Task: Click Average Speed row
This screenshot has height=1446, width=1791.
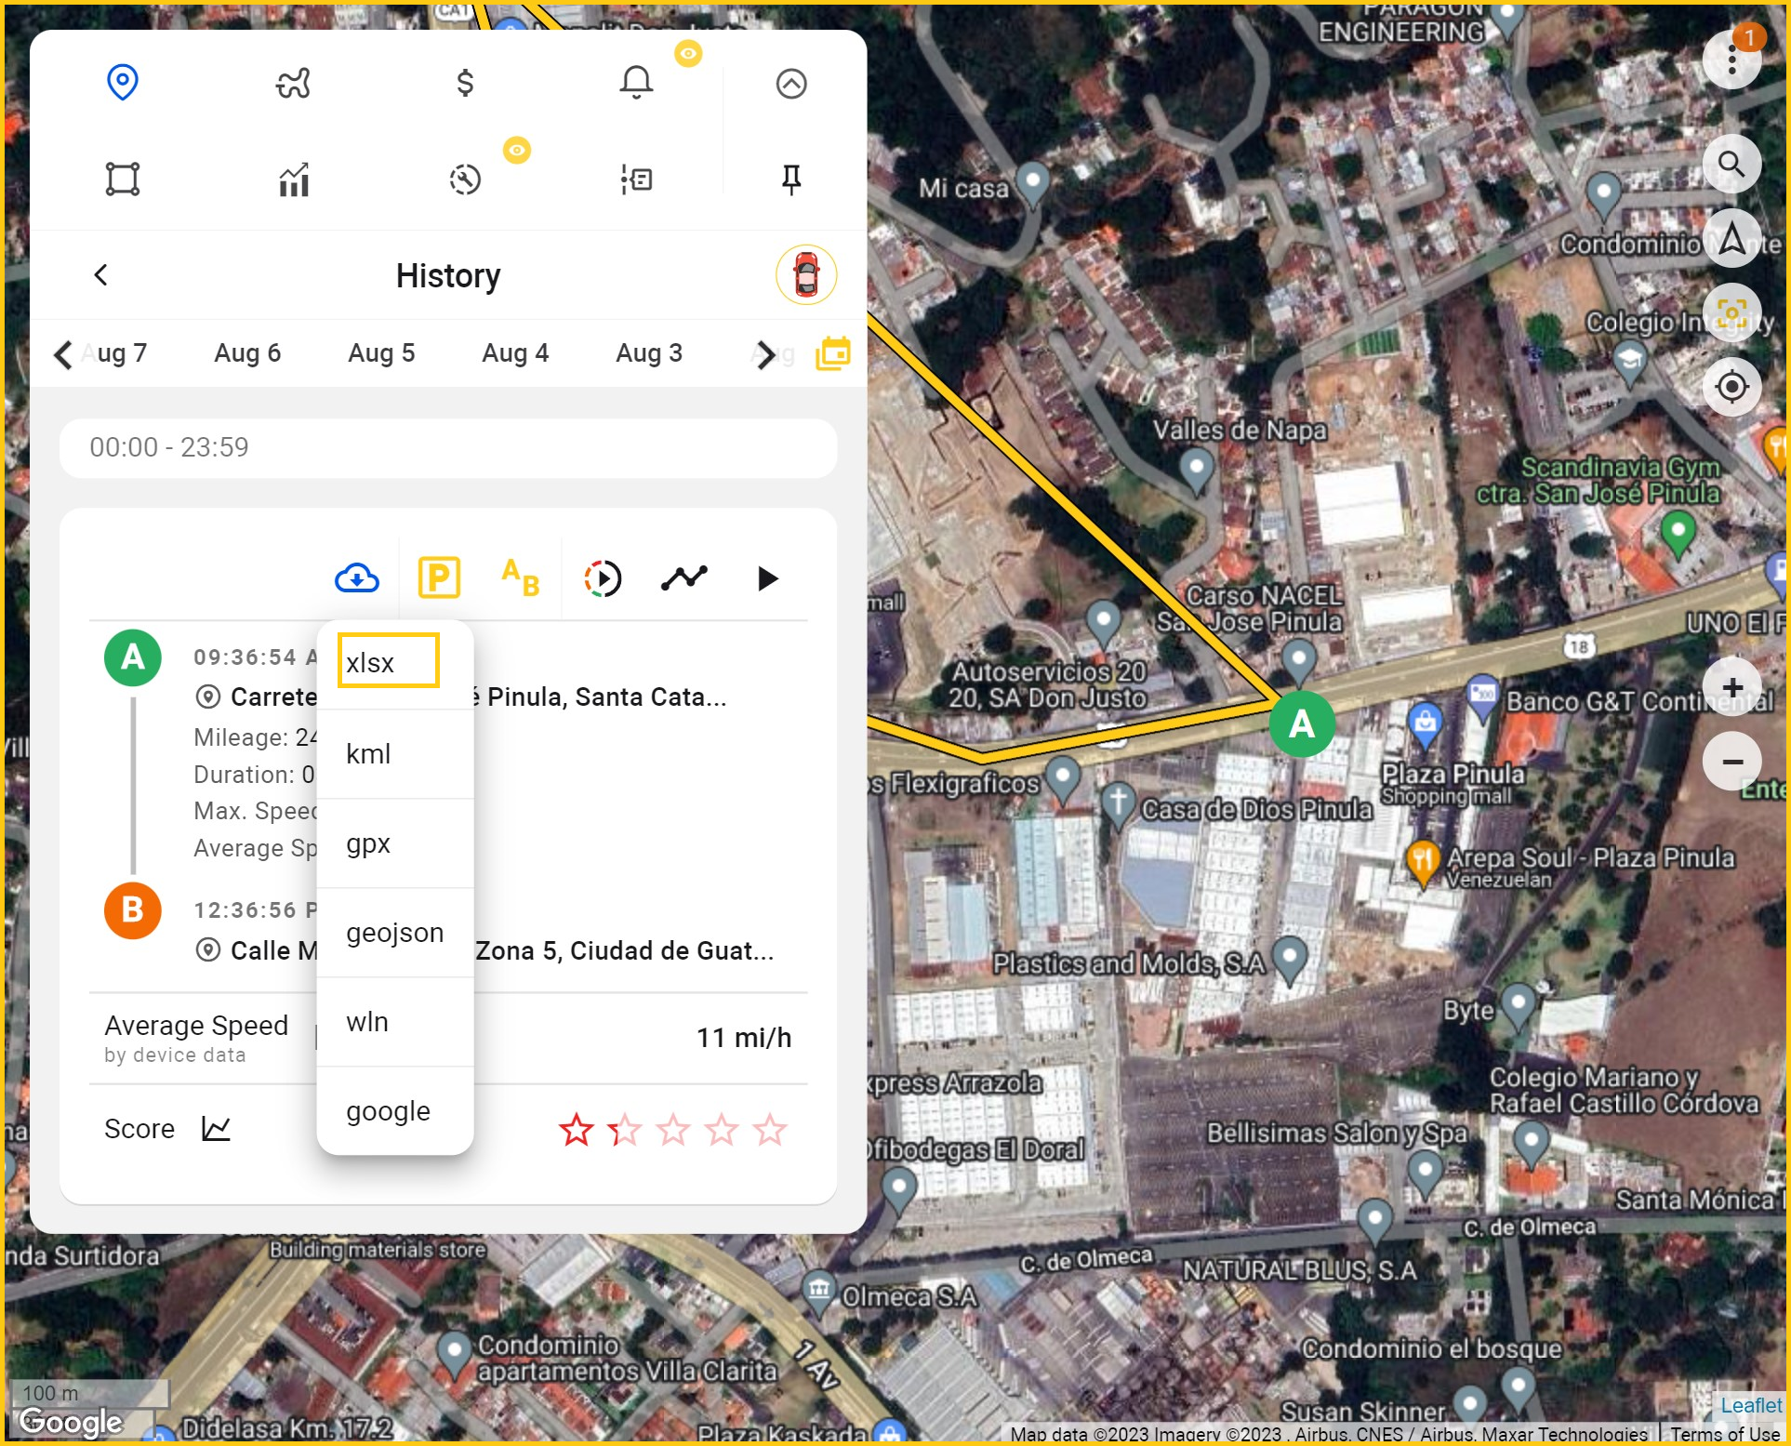Action: 448,1038
